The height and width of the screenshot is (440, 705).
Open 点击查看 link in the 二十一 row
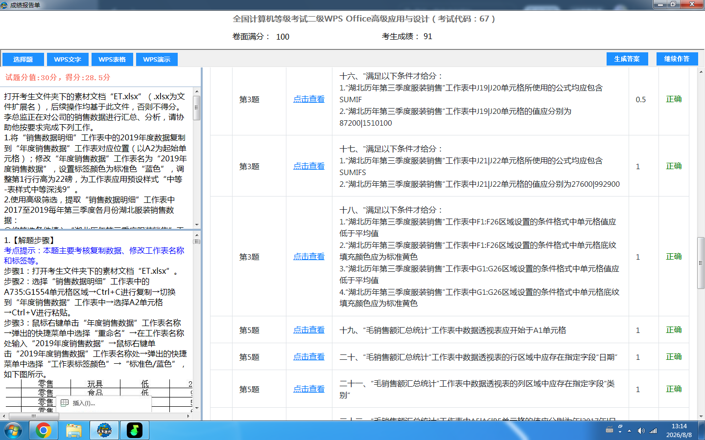click(x=309, y=389)
